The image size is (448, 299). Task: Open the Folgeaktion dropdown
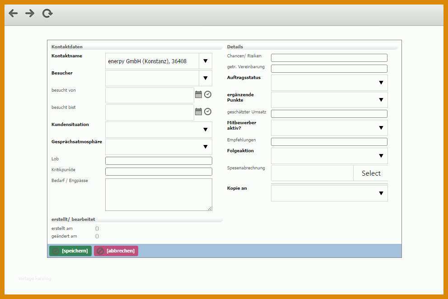329,156
